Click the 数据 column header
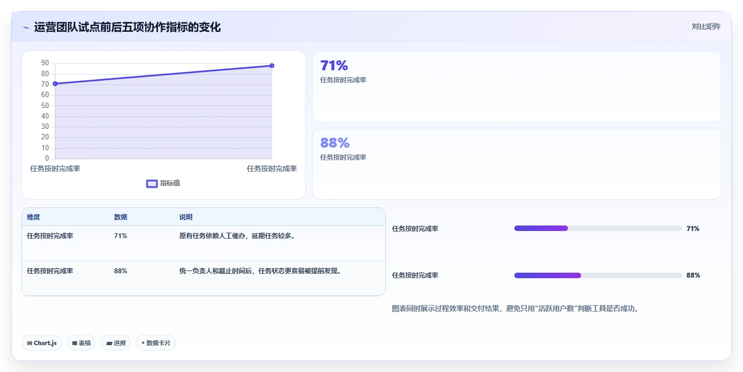Image resolution: width=743 pixels, height=372 pixels. pos(121,217)
